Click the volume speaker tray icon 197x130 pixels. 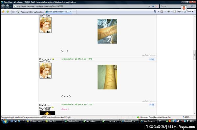[x=188, y=121]
